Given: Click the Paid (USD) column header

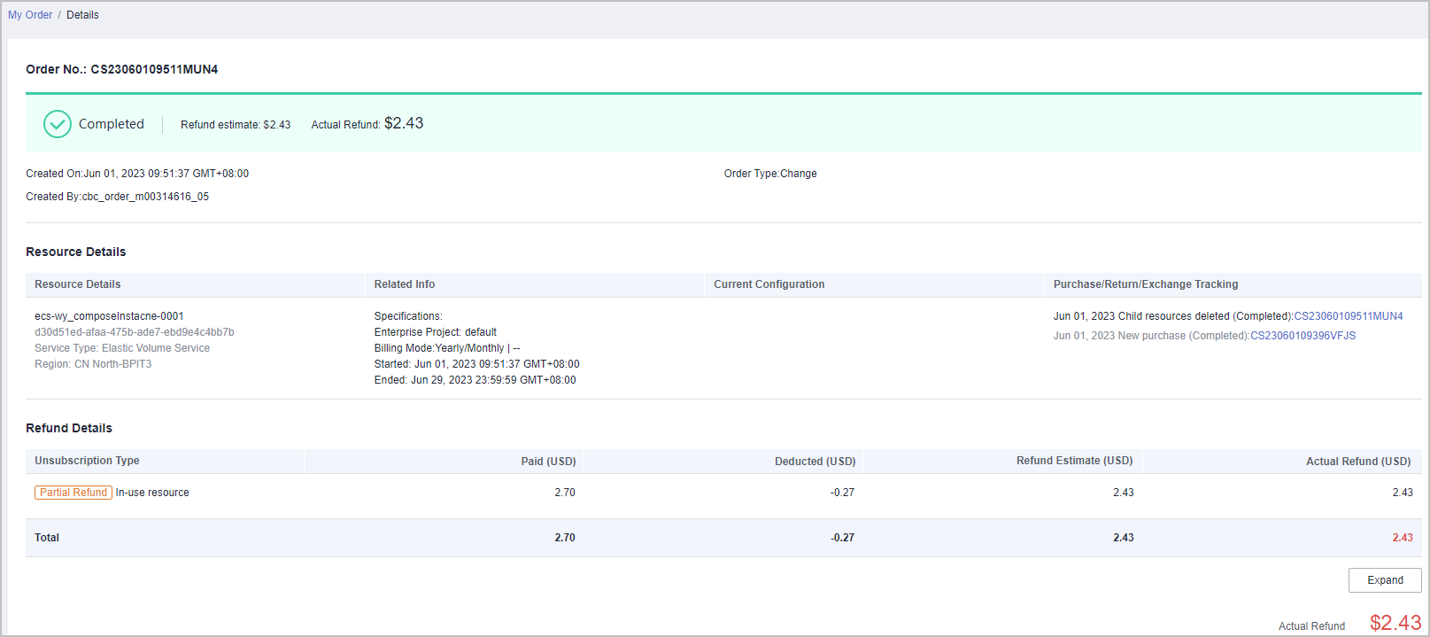Looking at the screenshot, I should click(548, 462).
